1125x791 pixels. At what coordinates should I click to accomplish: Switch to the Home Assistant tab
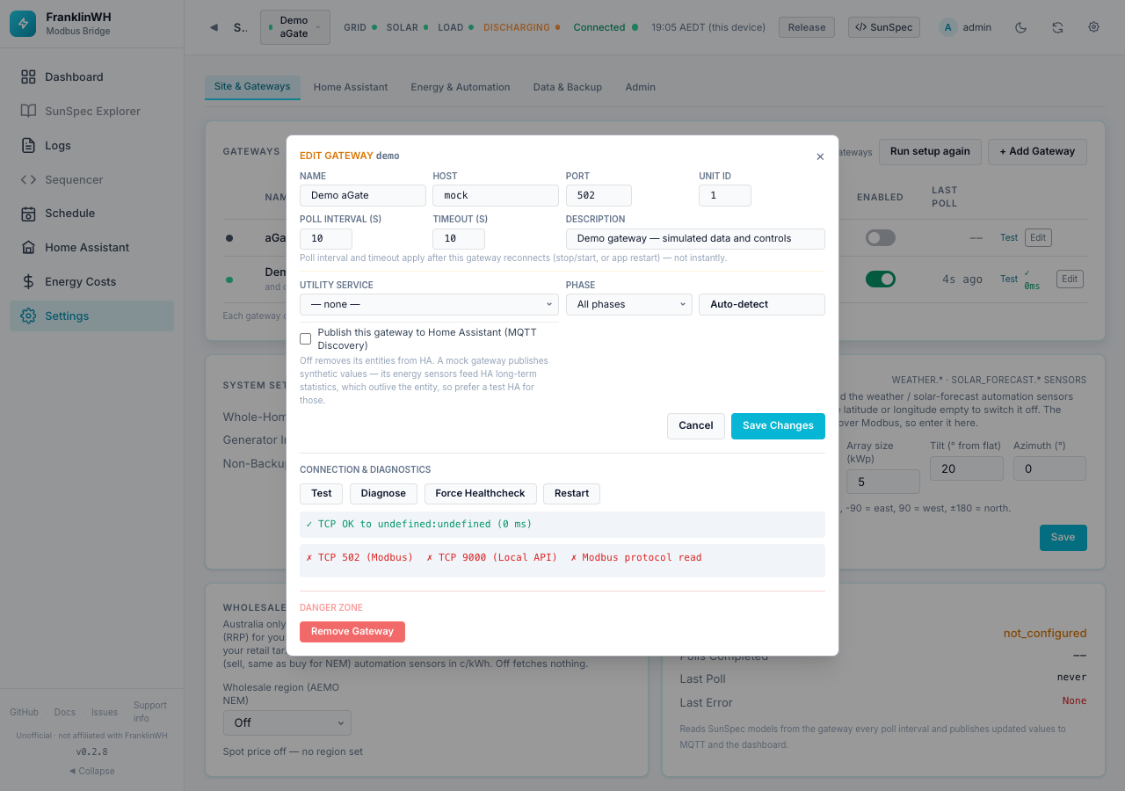tap(351, 87)
